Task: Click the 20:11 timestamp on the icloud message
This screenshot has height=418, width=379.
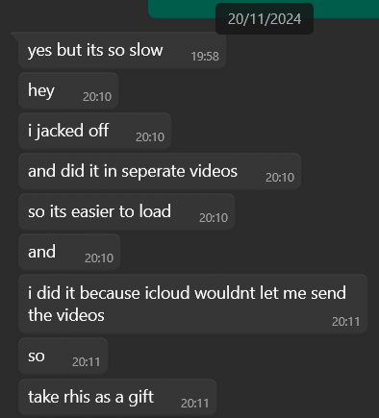Action: pos(345,322)
